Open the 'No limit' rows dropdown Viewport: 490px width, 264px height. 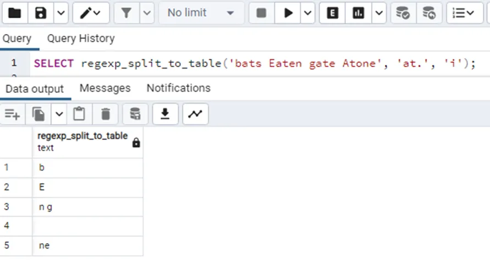200,13
